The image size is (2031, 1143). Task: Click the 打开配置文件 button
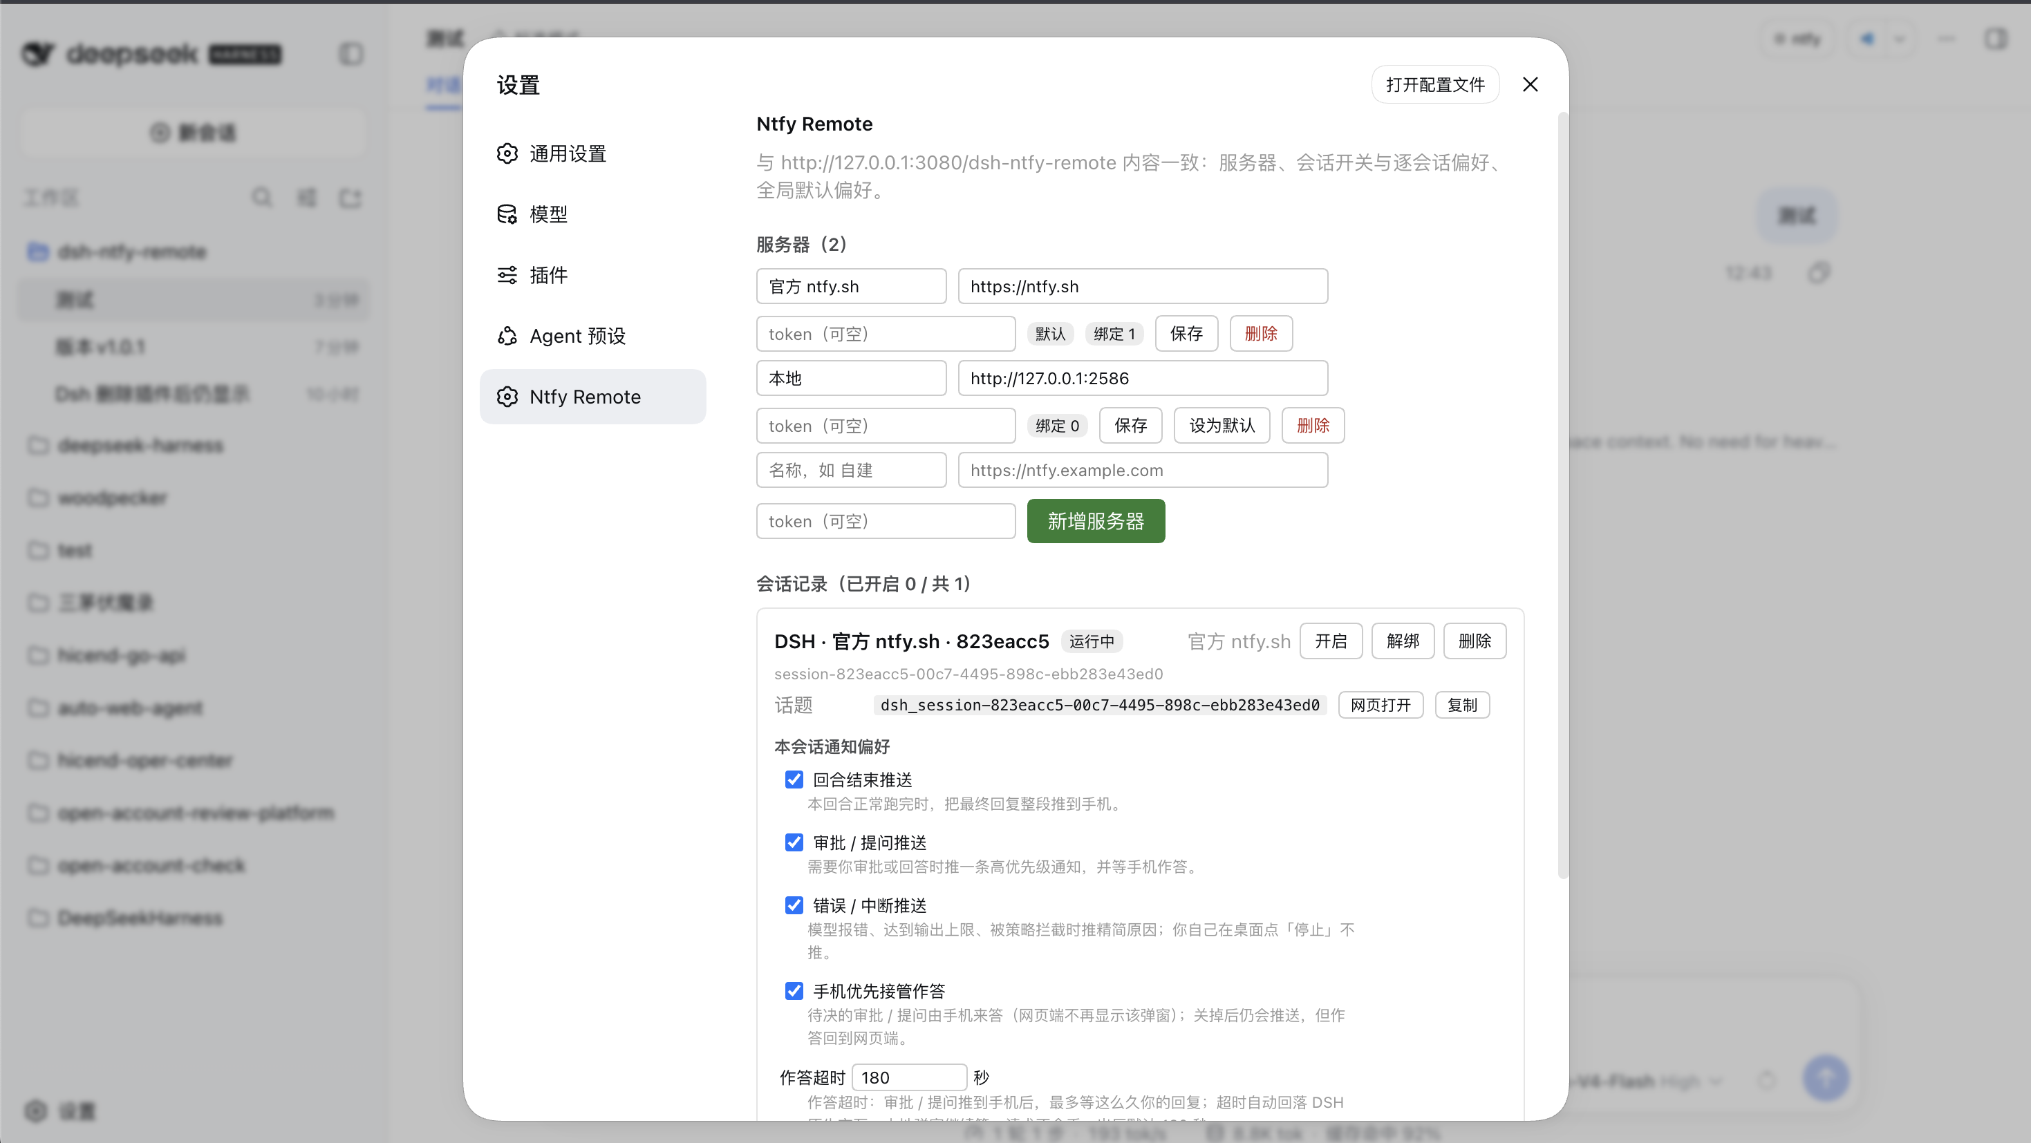pos(1435,84)
